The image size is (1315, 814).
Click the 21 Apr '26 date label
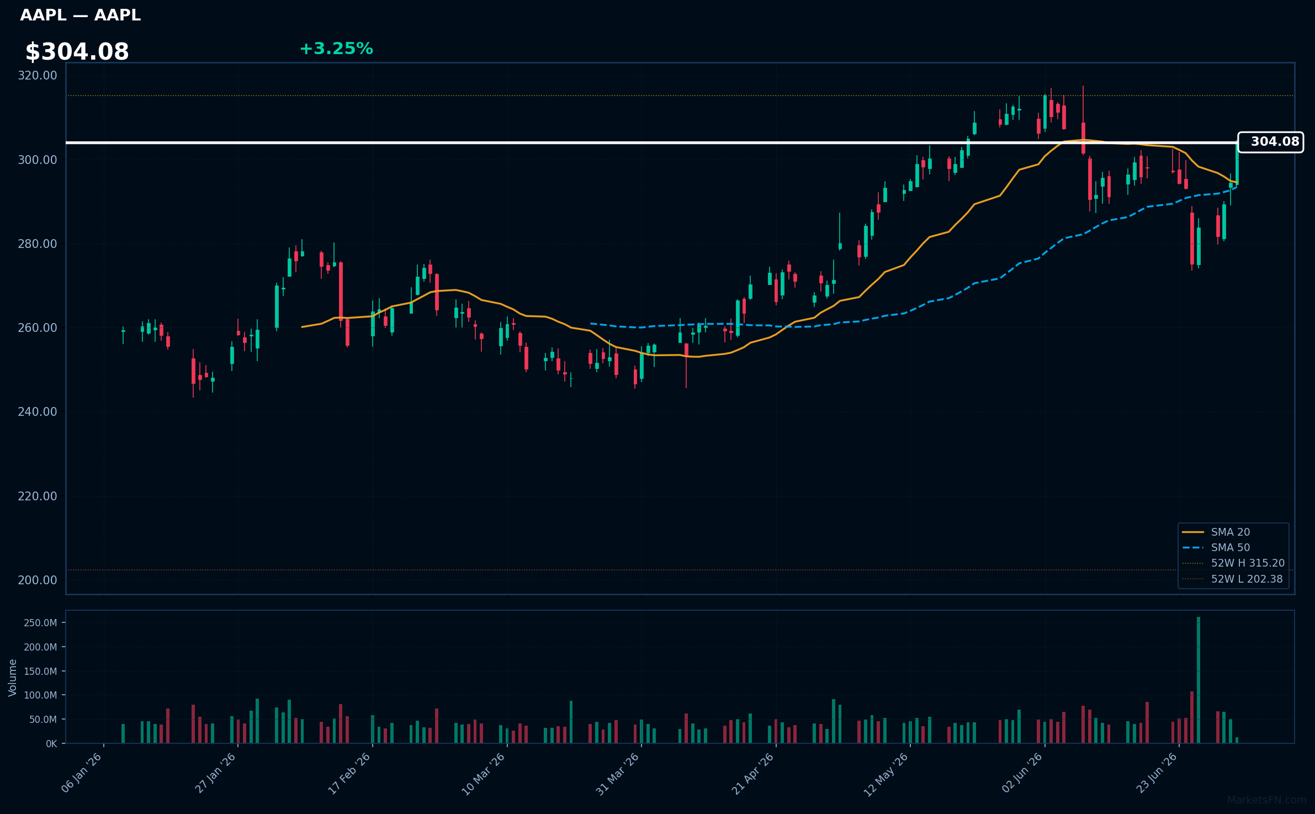(x=753, y=773)
